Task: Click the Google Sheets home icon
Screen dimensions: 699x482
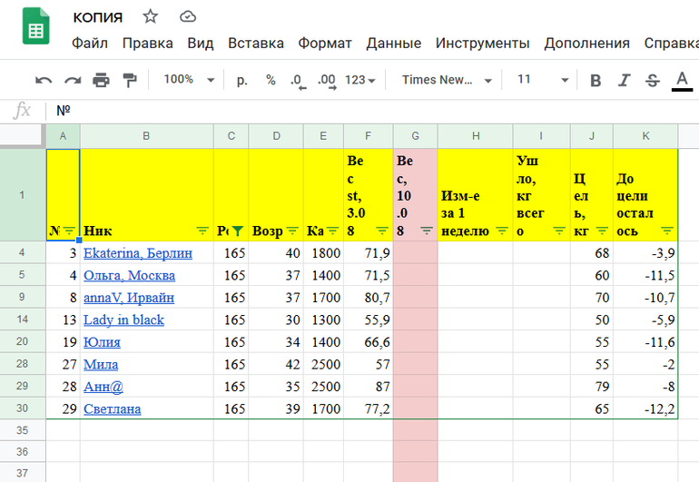Action: pos(35,26)
